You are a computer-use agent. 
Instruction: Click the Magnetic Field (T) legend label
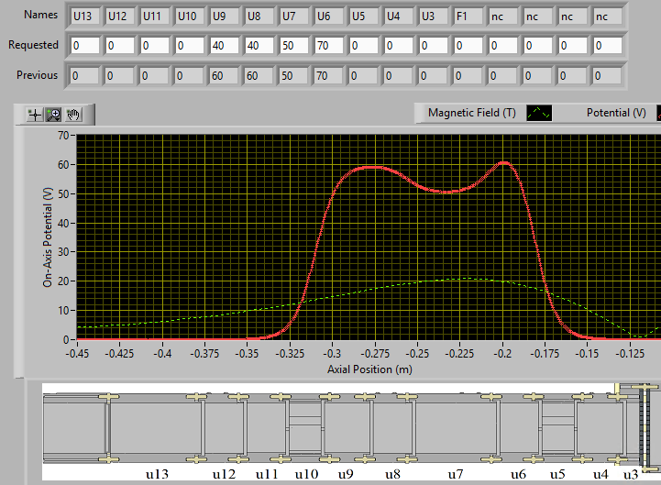(472, 113)
